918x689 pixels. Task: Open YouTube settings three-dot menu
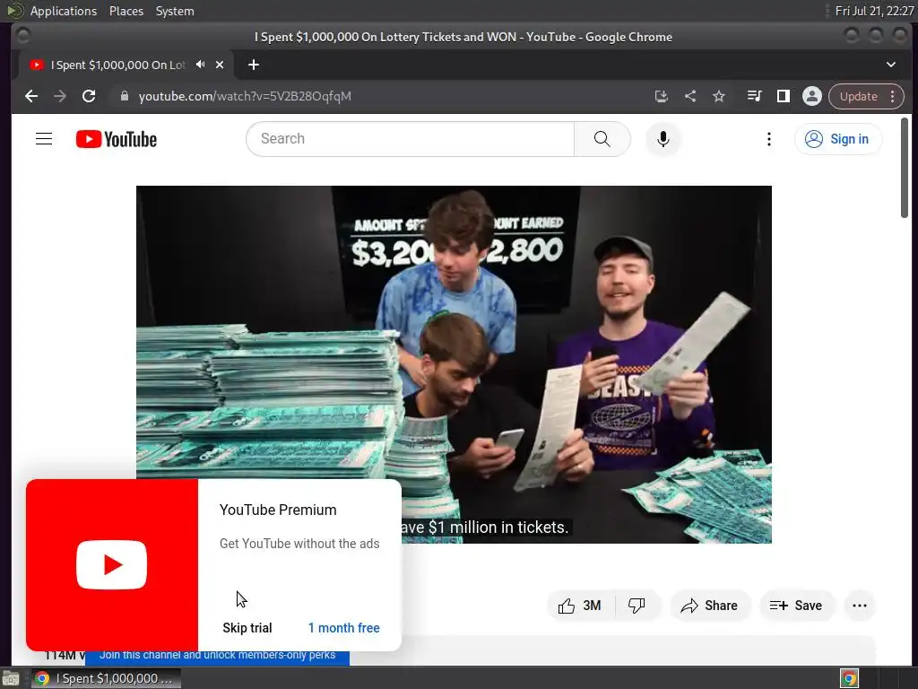(x=768, y=139)
